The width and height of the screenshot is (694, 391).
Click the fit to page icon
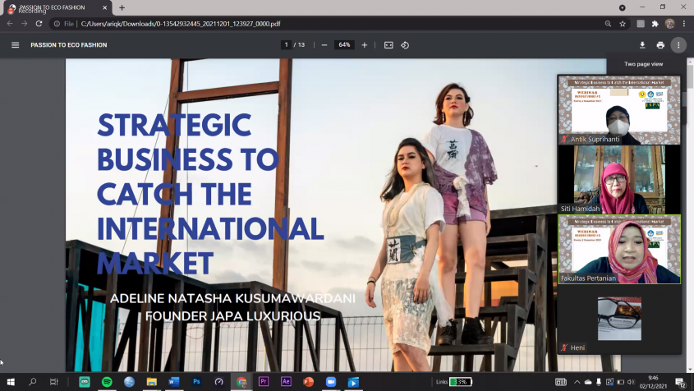388,45
